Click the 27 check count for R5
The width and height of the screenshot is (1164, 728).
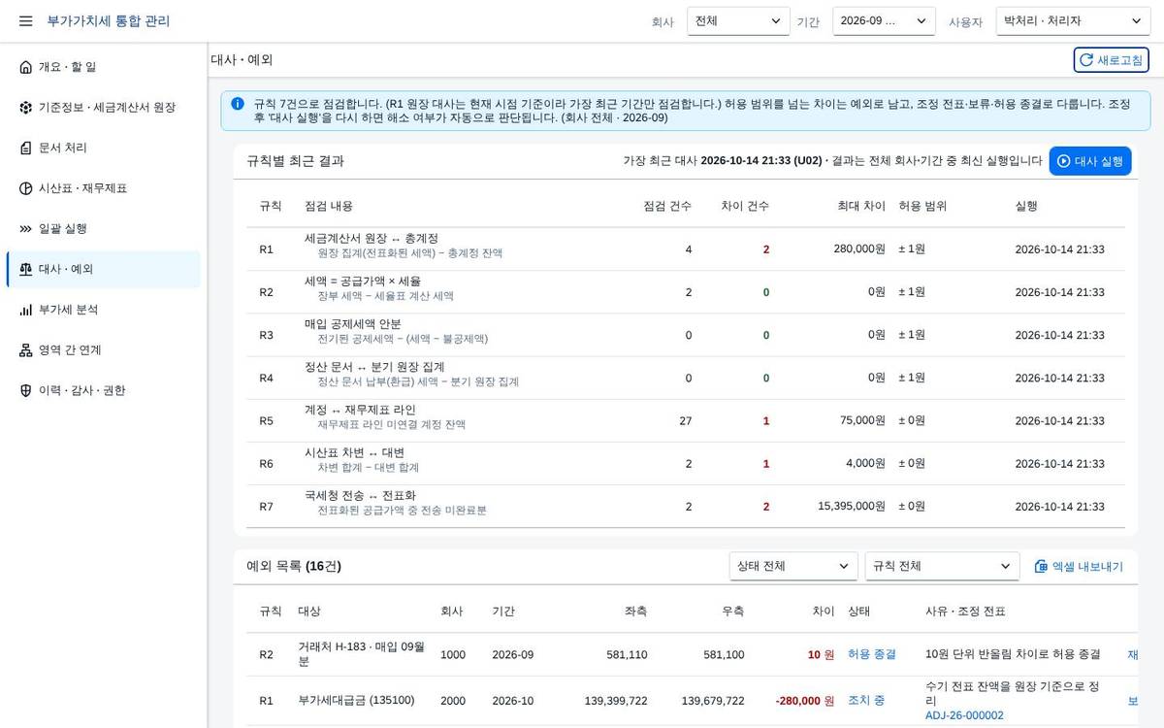686,420
